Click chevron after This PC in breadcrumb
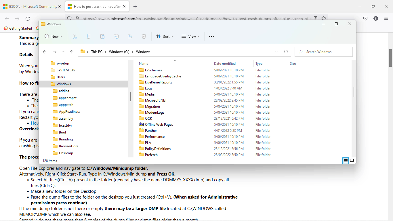The width and height of the screenshot is (393, 221). (106, 52)
